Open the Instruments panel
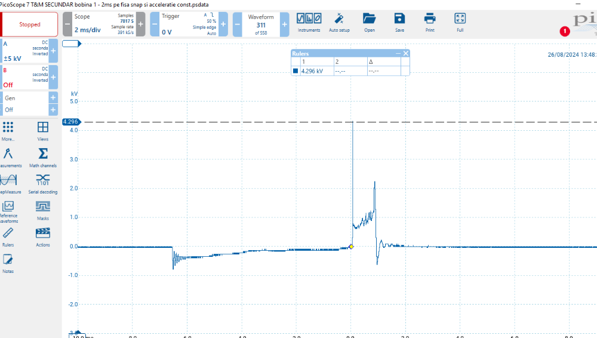The height and width of the screenshot is (338, 597). pos(309,22)
